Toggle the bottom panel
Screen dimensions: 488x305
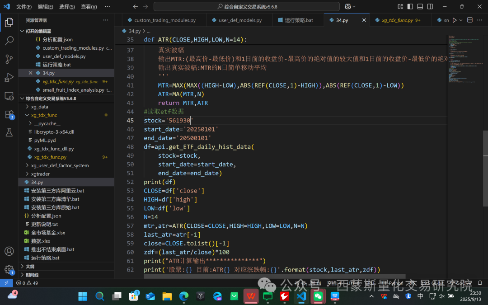click(x=420, y=6)
